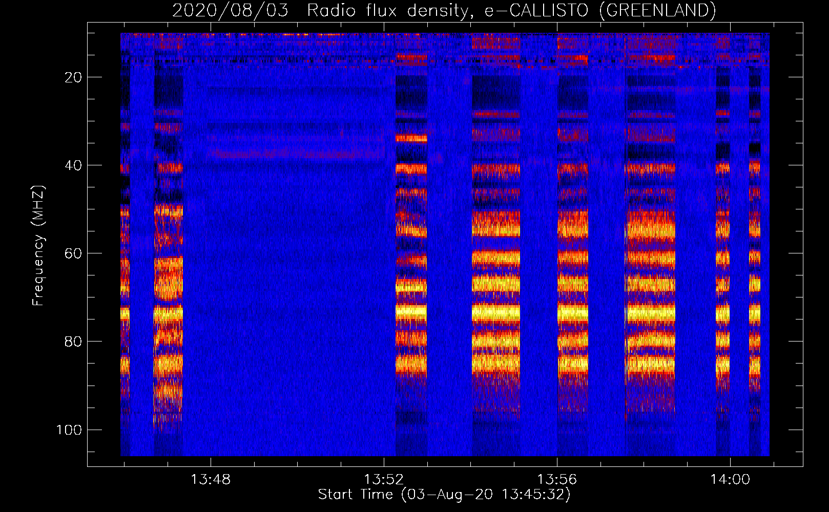This screenshot has width=829, height=512.
Task: Click the date "2020/08/03" in the title
Action: coord(231,10)
